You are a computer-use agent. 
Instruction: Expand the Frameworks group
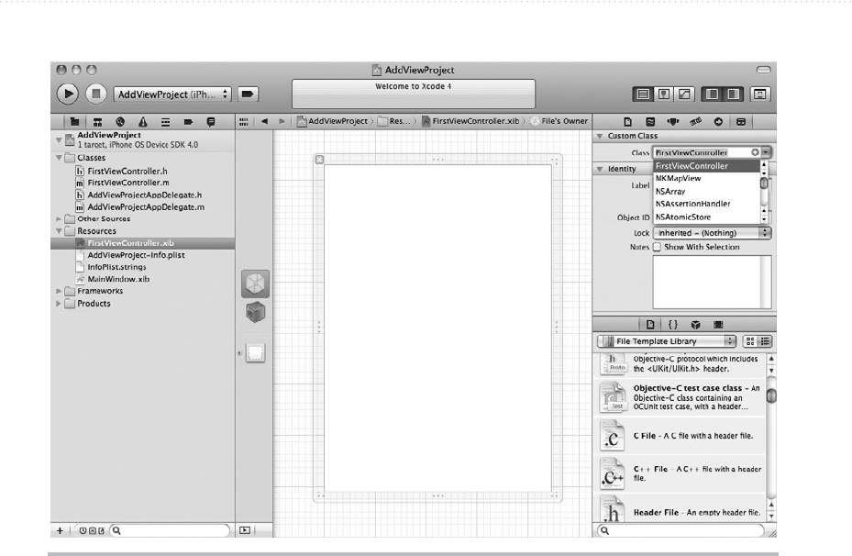pyautogui.click(x=58, y=292)
